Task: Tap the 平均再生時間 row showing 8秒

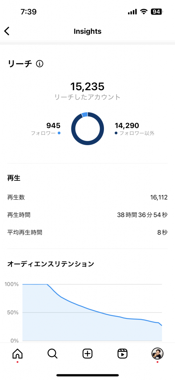Action: click(x=87, y=233)
